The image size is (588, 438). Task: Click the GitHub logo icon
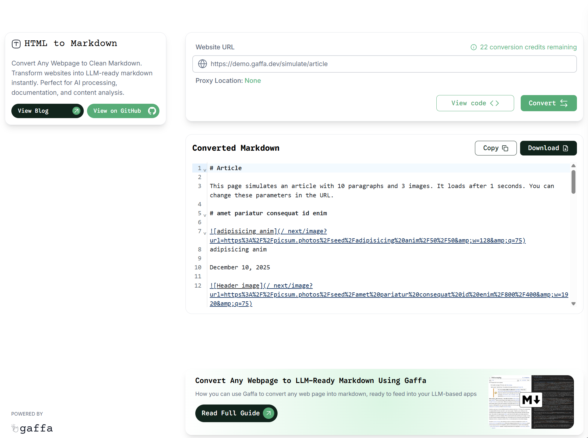(x=152, y=111)
